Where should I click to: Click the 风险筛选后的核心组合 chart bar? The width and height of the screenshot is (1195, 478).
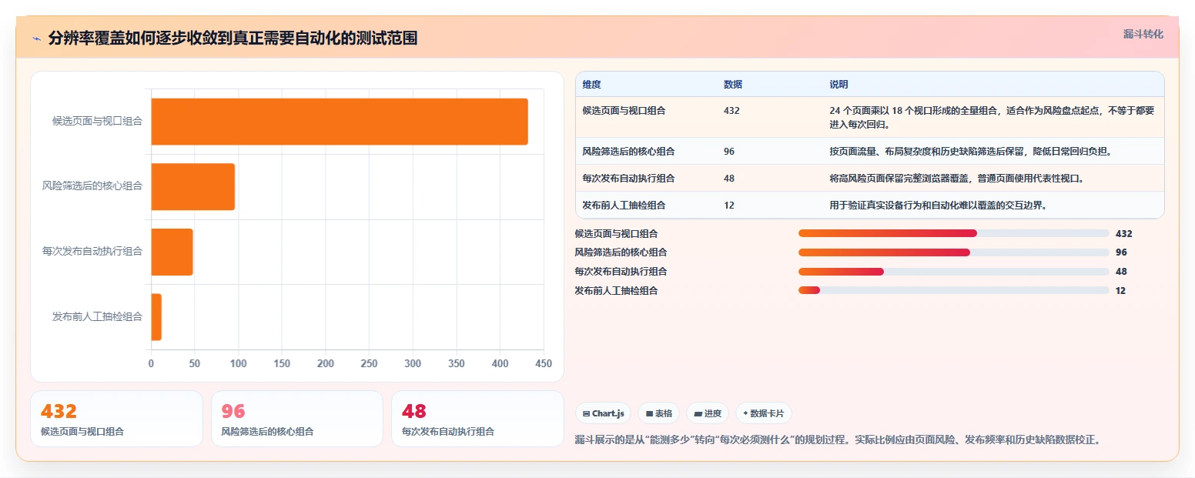coord(192,186)
